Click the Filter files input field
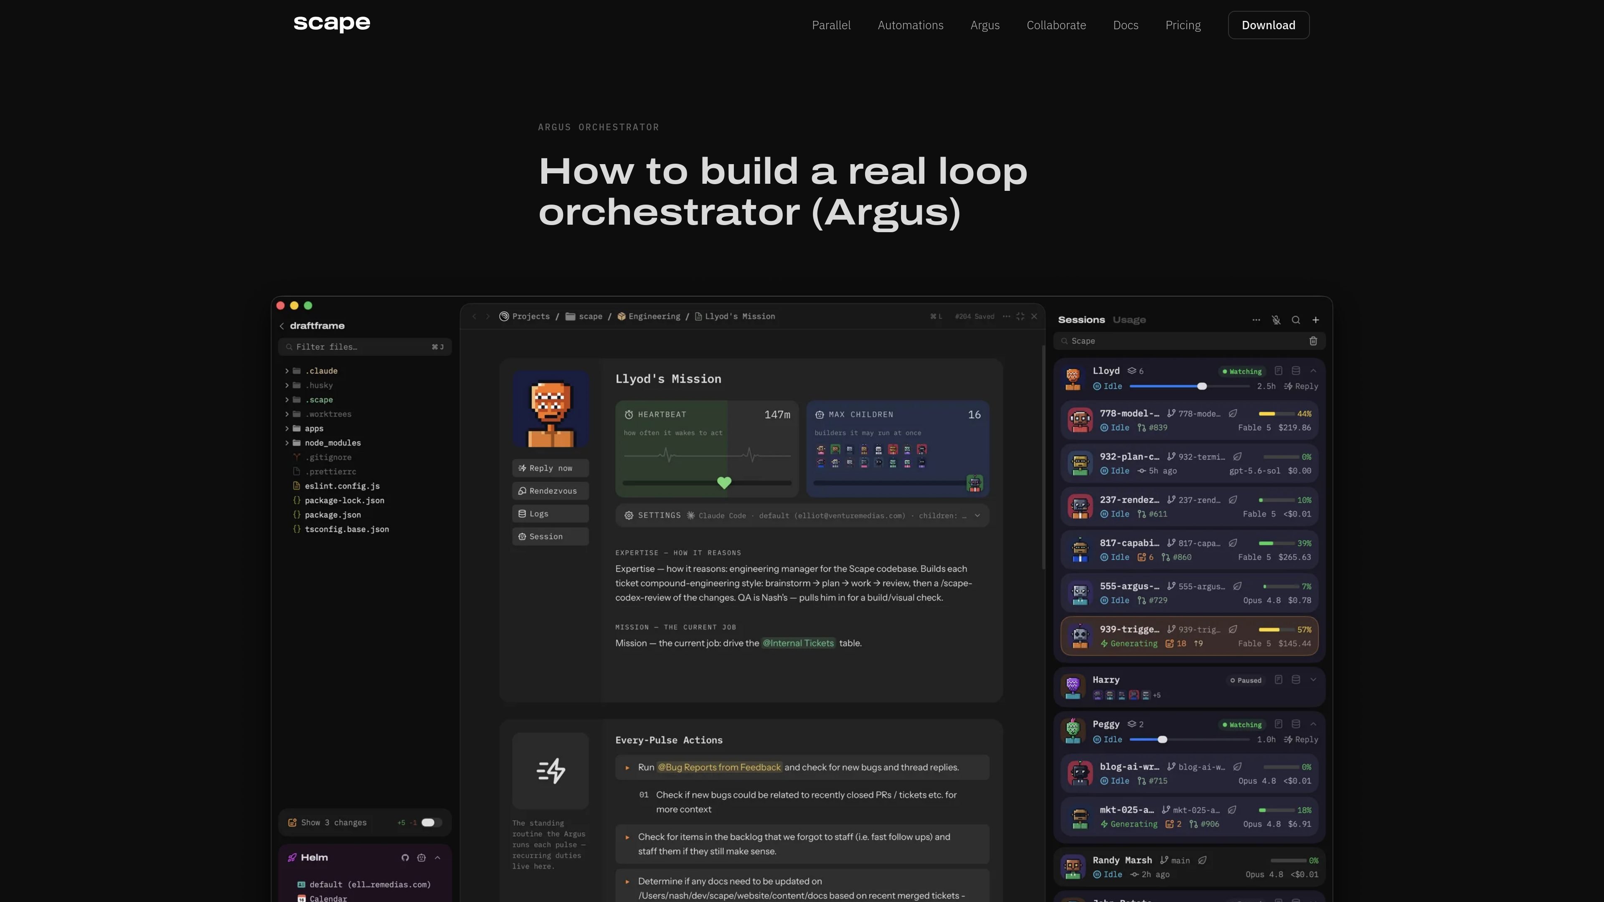The height and width of the screenshot is (902, 1604). coord(365,347)
